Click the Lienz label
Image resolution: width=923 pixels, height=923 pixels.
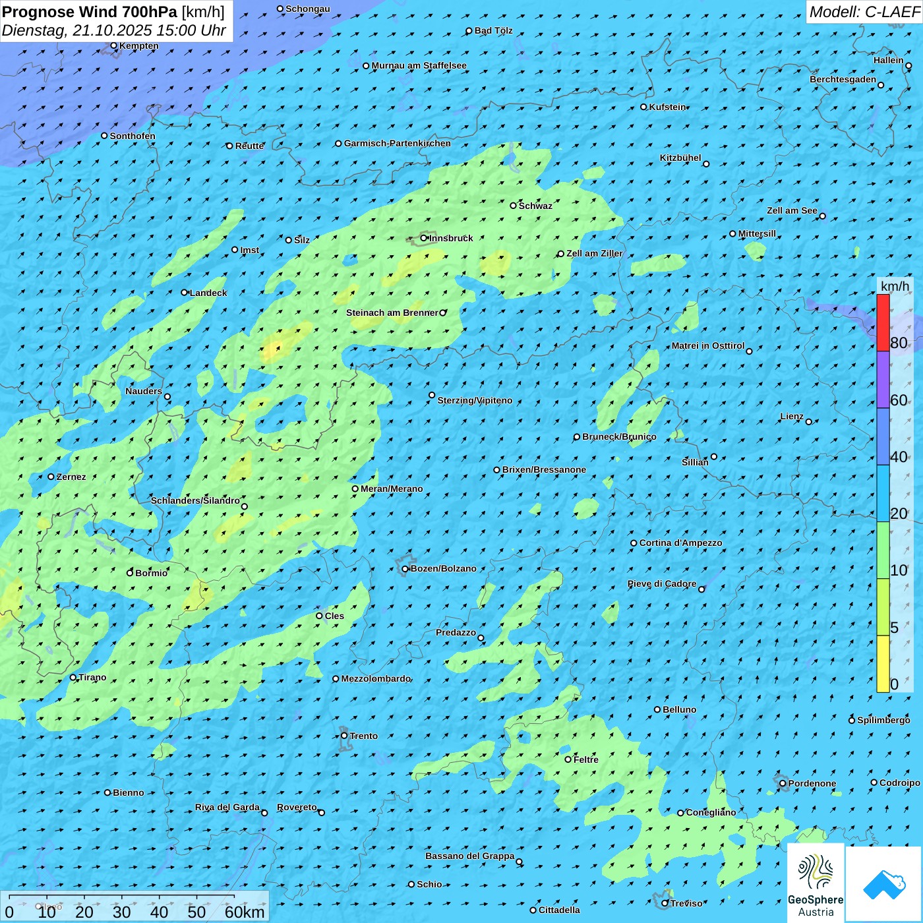(x=792, y=416)
